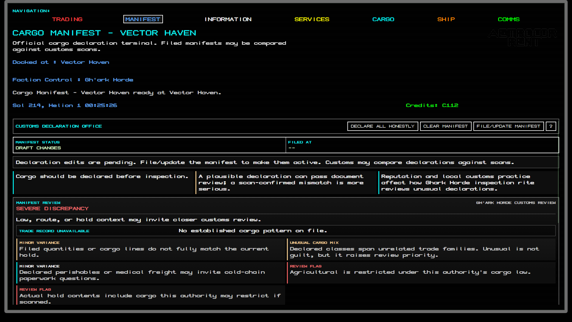Click the UNUSUAL CARGO MIX notice card
Screen dimensions: 572x322
tap(421, 249)
